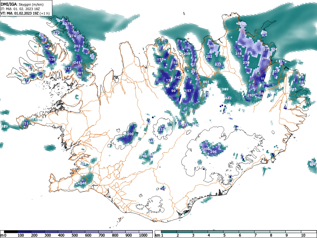
Task: Click the '275' visibility value in the Westfjords
Action: pos(68,24)
